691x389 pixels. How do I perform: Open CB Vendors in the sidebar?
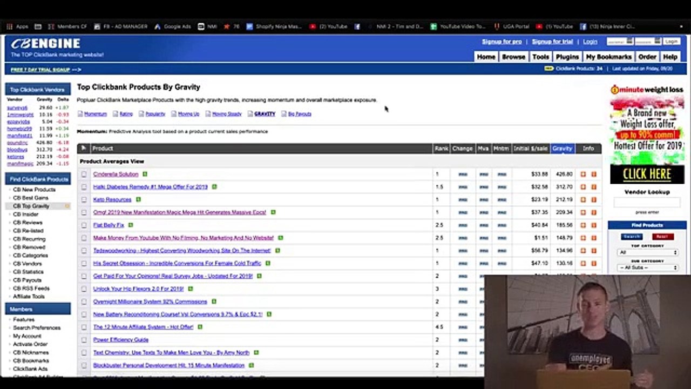(x=28, y=264)
